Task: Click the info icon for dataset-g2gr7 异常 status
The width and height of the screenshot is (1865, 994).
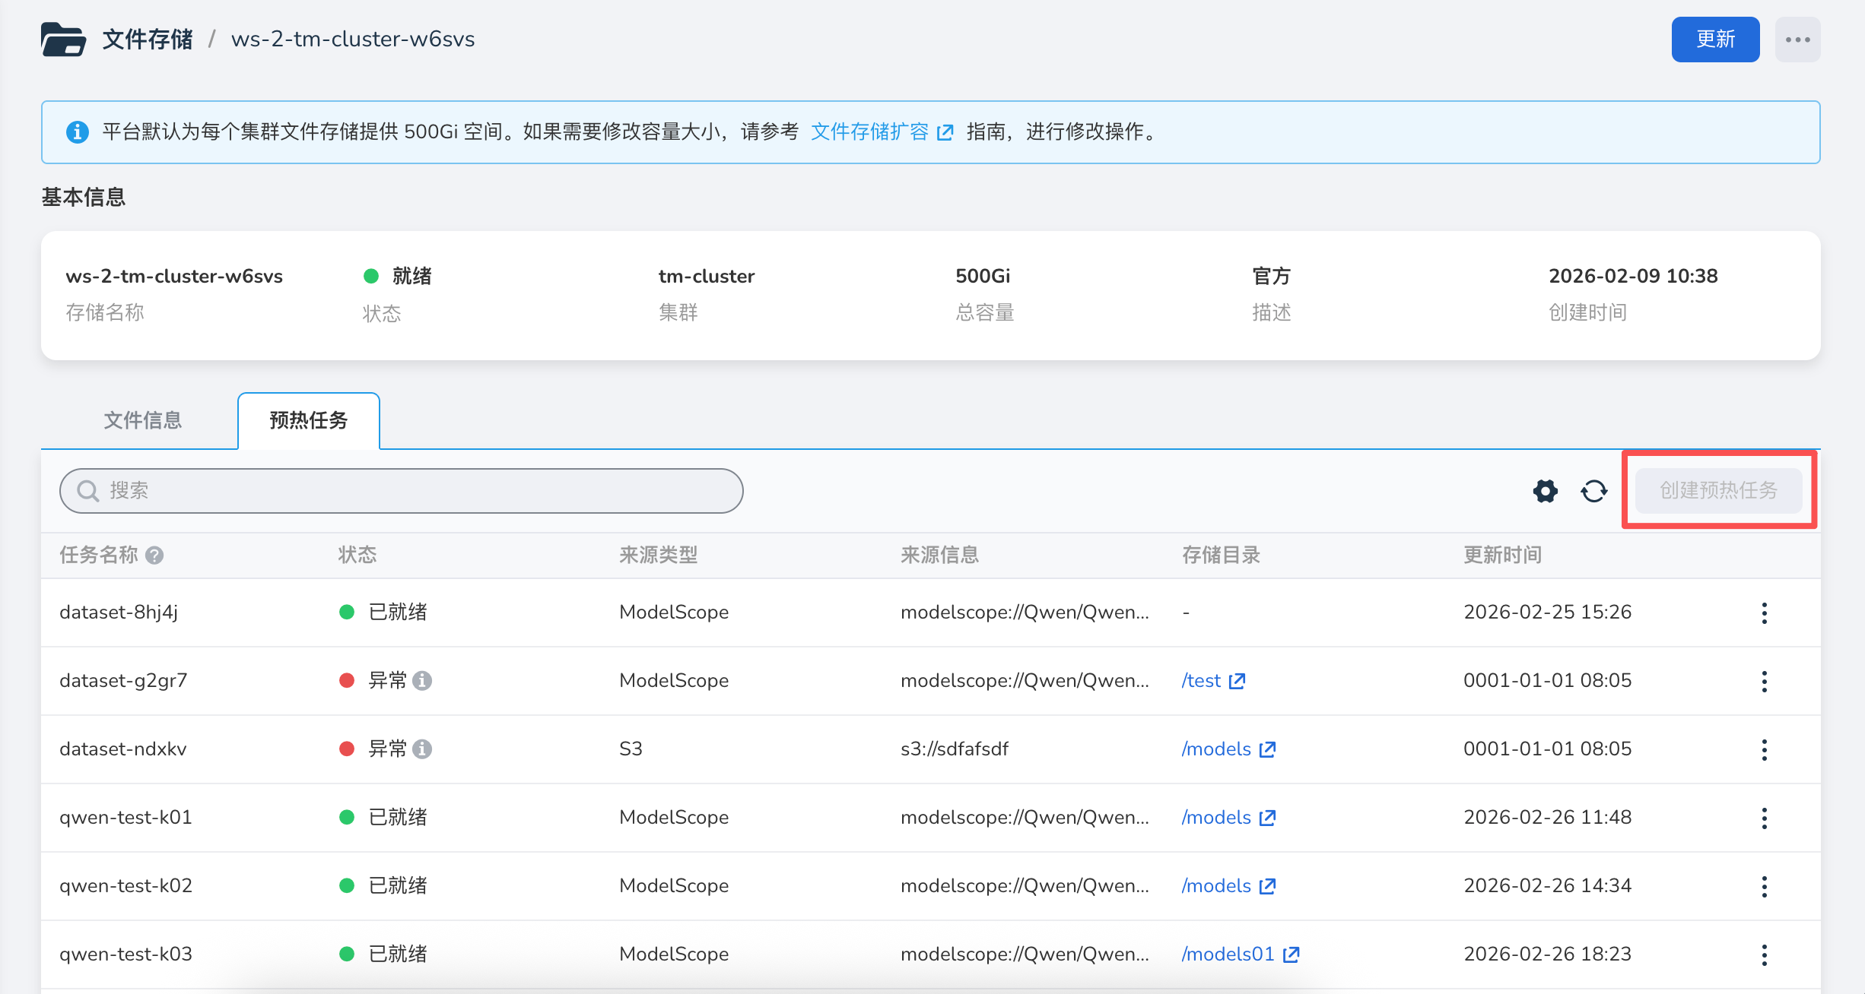Action: [x=422, y=680]
